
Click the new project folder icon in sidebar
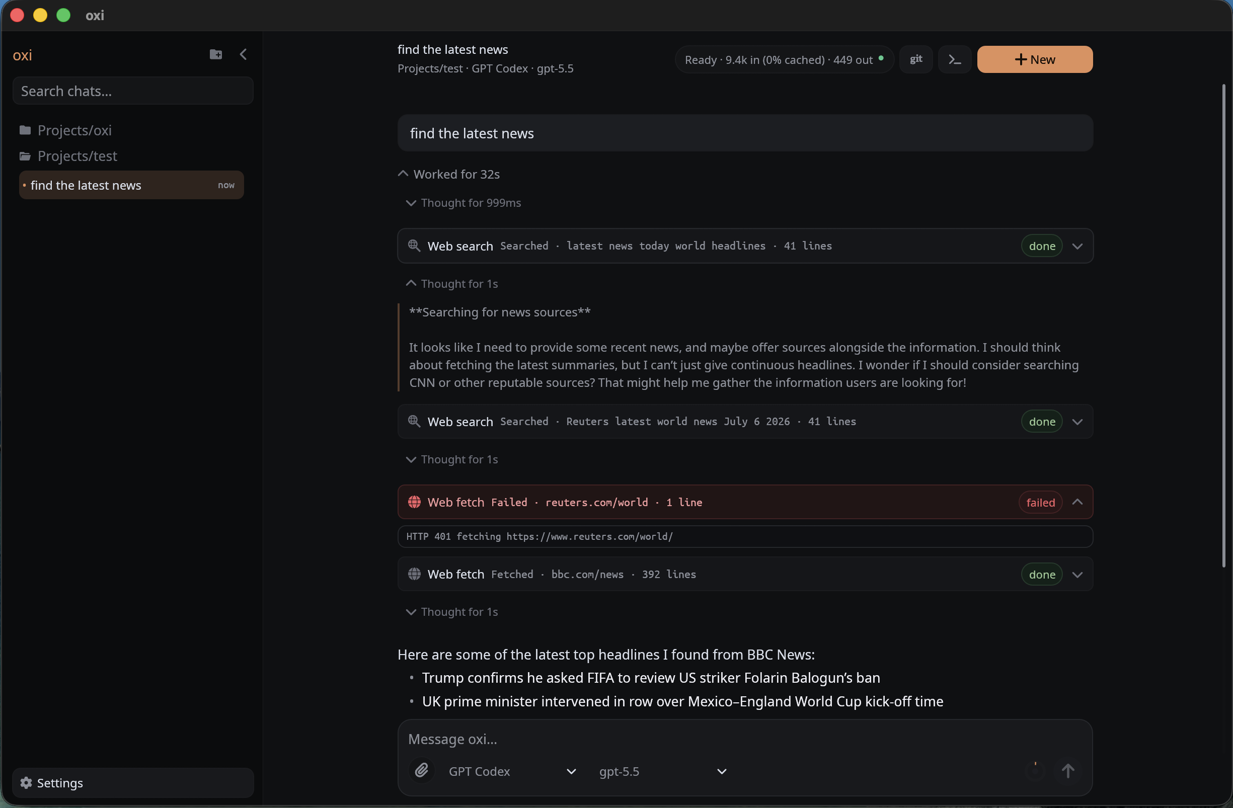pos(215,54)
